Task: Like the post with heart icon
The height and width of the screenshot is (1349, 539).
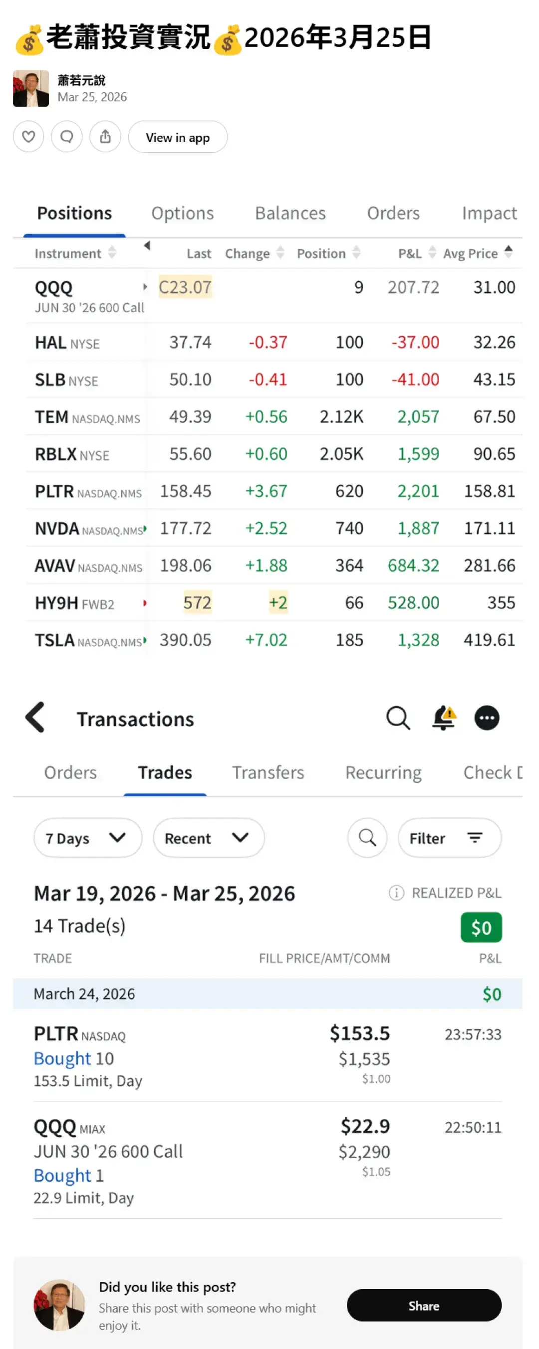Action: point(28,137)
